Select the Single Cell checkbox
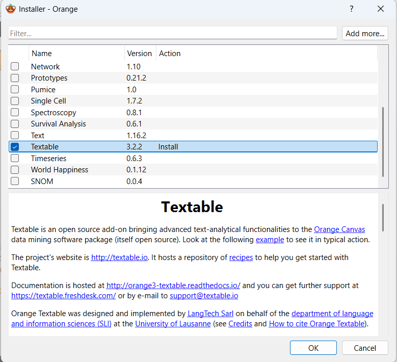Image resolution: width=397 pixels, height=362 pixels. pyautogui.click(x=15, y=101)
